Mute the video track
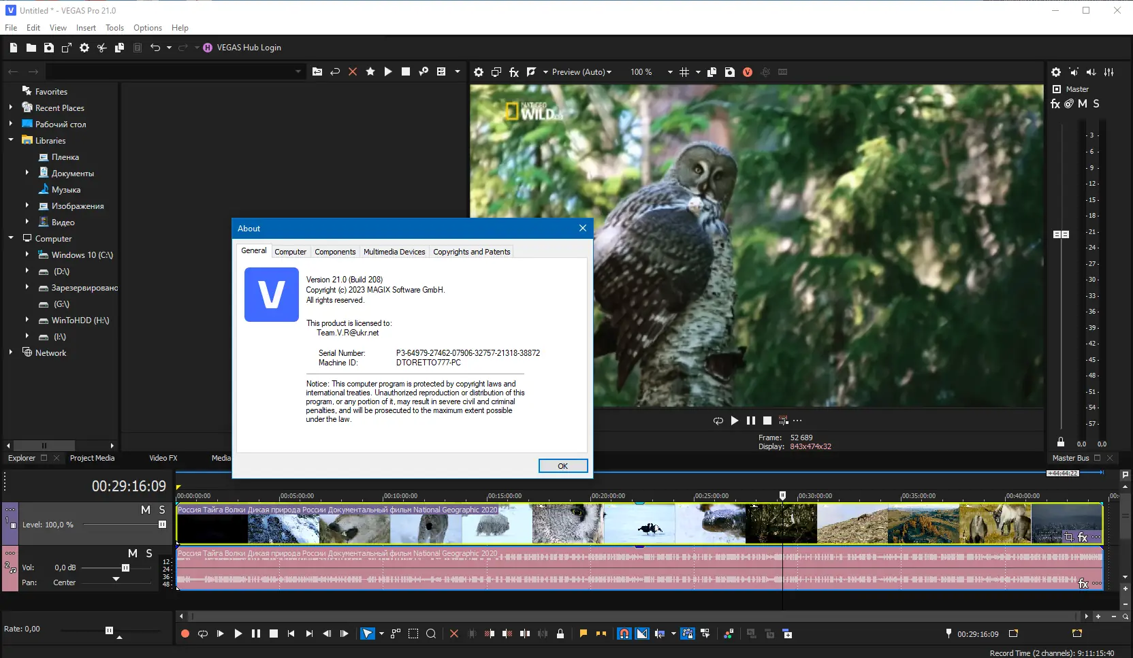The image size is (1133, 658). [146, 510]
